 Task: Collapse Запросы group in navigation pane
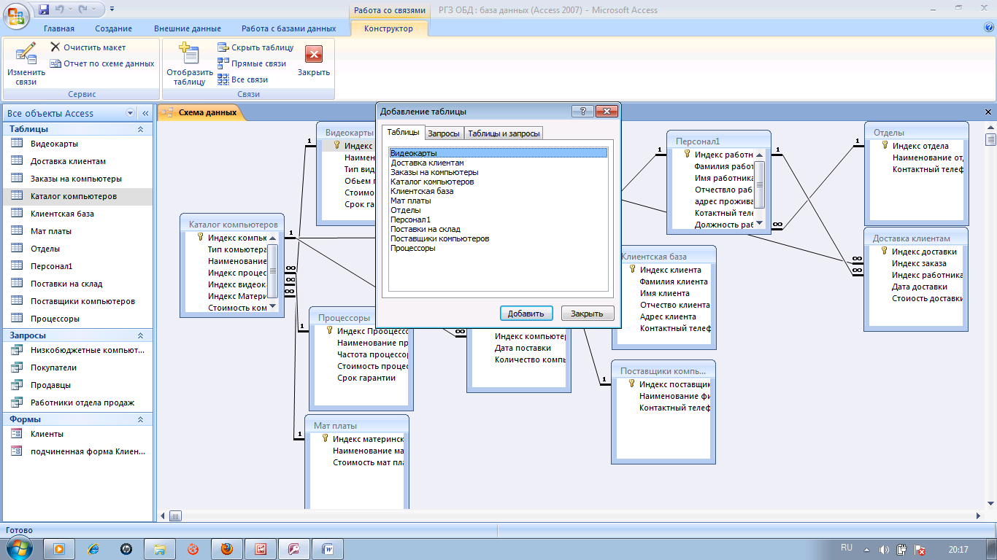pyautogui.click(x=140, y=335)
